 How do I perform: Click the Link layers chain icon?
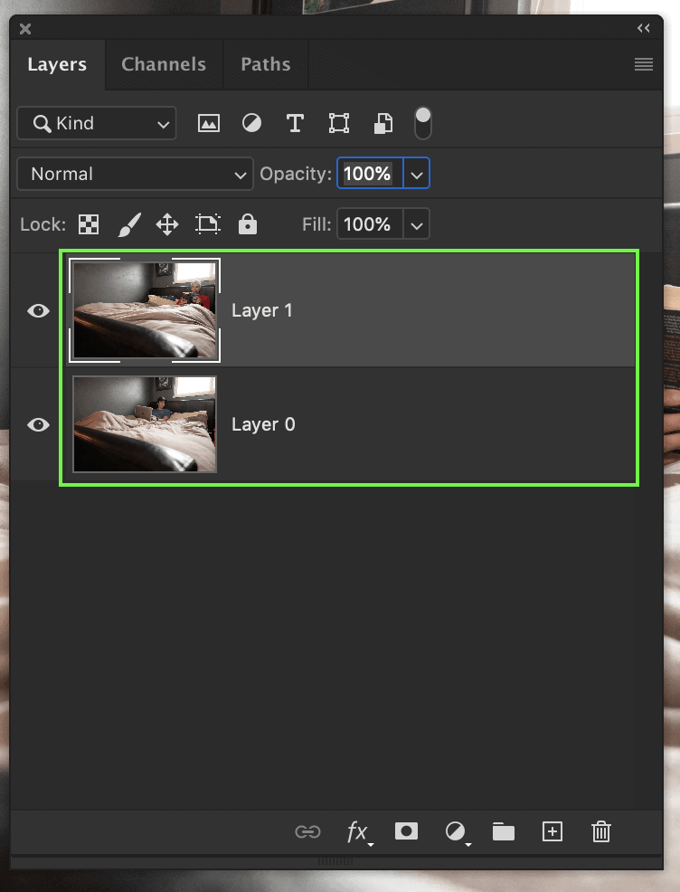pos(307,832)
